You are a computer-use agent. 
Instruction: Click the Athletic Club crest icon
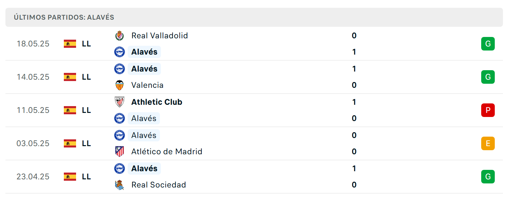pyautogui.click(x=120, y=102)
